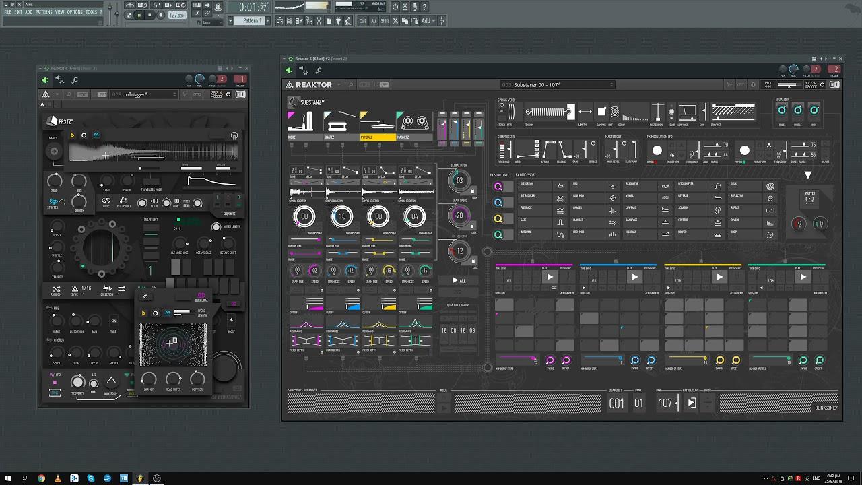
Task: Select the CYMBALZ drum tab
Action: (x=378, y=125)
